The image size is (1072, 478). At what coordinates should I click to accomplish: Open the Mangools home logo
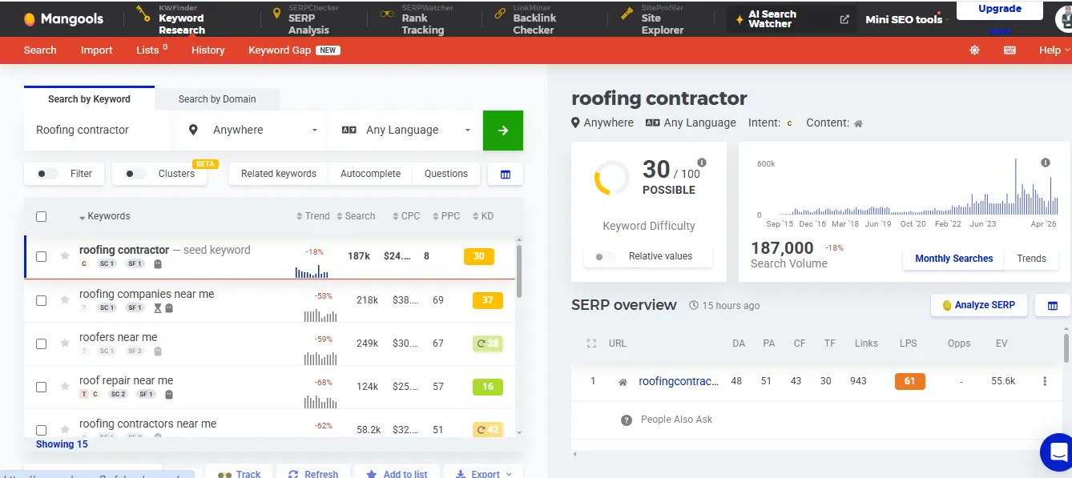tap(63, 18)
